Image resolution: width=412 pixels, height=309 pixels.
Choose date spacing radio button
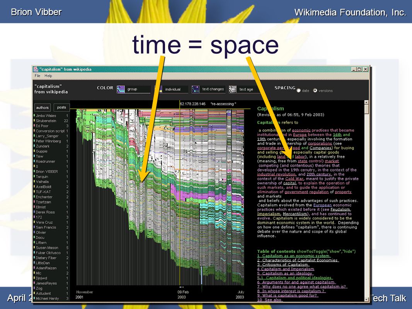coord(298,90)
